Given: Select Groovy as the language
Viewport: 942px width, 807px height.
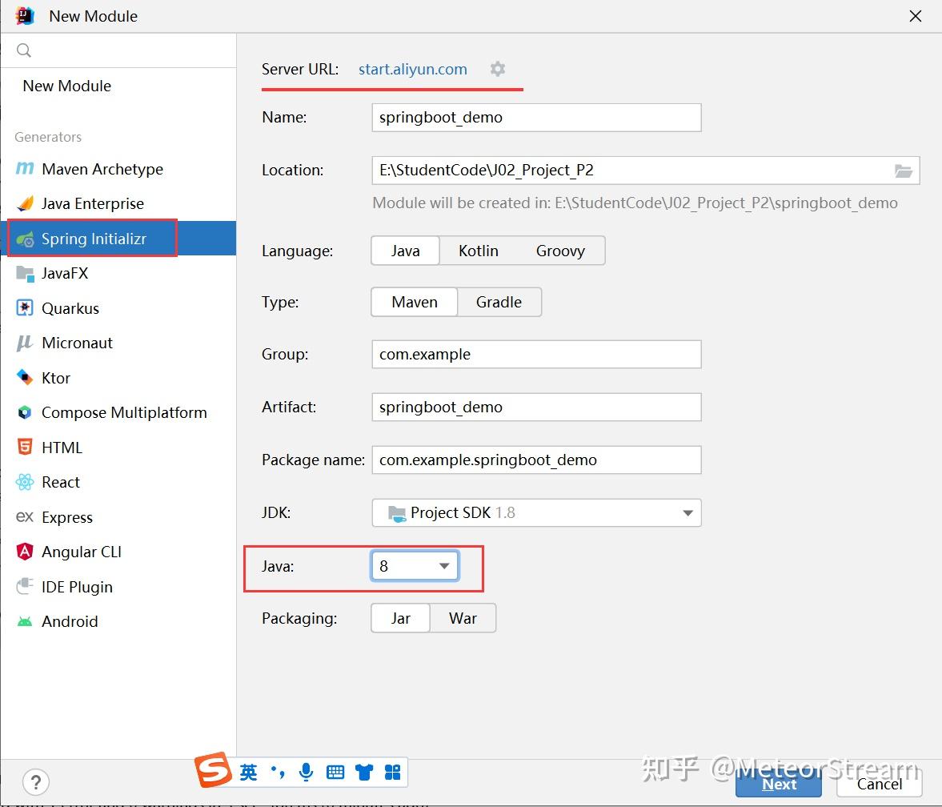Looking at the screenshot, I should tap(560, 251).
